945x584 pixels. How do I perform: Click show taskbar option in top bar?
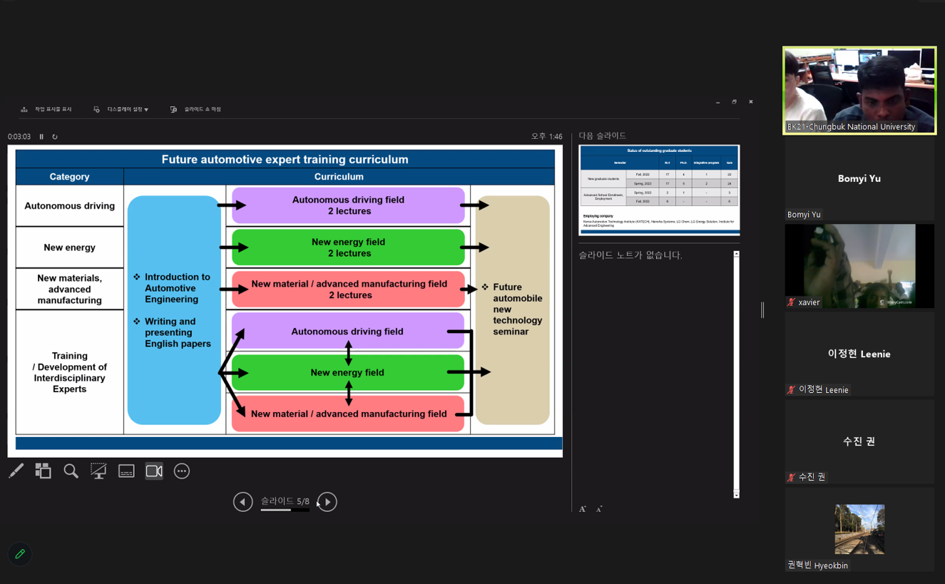tap(46, 109)
